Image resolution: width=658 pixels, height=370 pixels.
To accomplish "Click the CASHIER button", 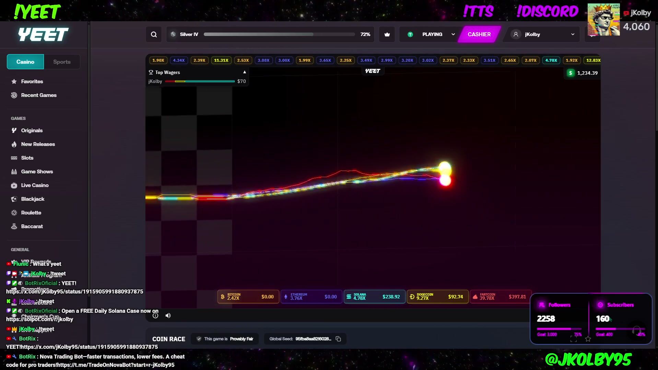I will point(479,34).
